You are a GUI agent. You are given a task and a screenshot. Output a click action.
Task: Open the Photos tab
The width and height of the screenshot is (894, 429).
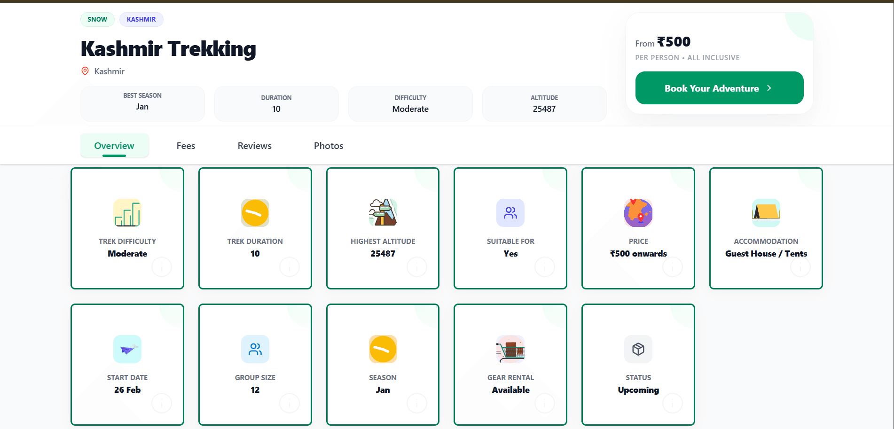point(329,146)
